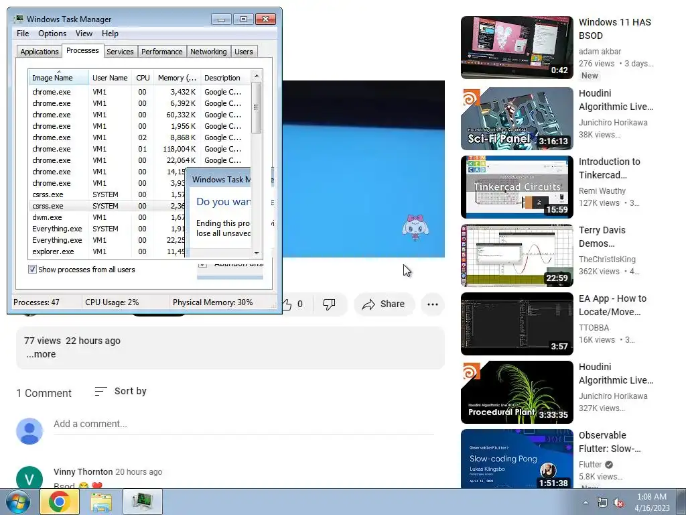Sort processes by User Name column
Viewport: 686px width, 515px height.
[x=110, y=78]
